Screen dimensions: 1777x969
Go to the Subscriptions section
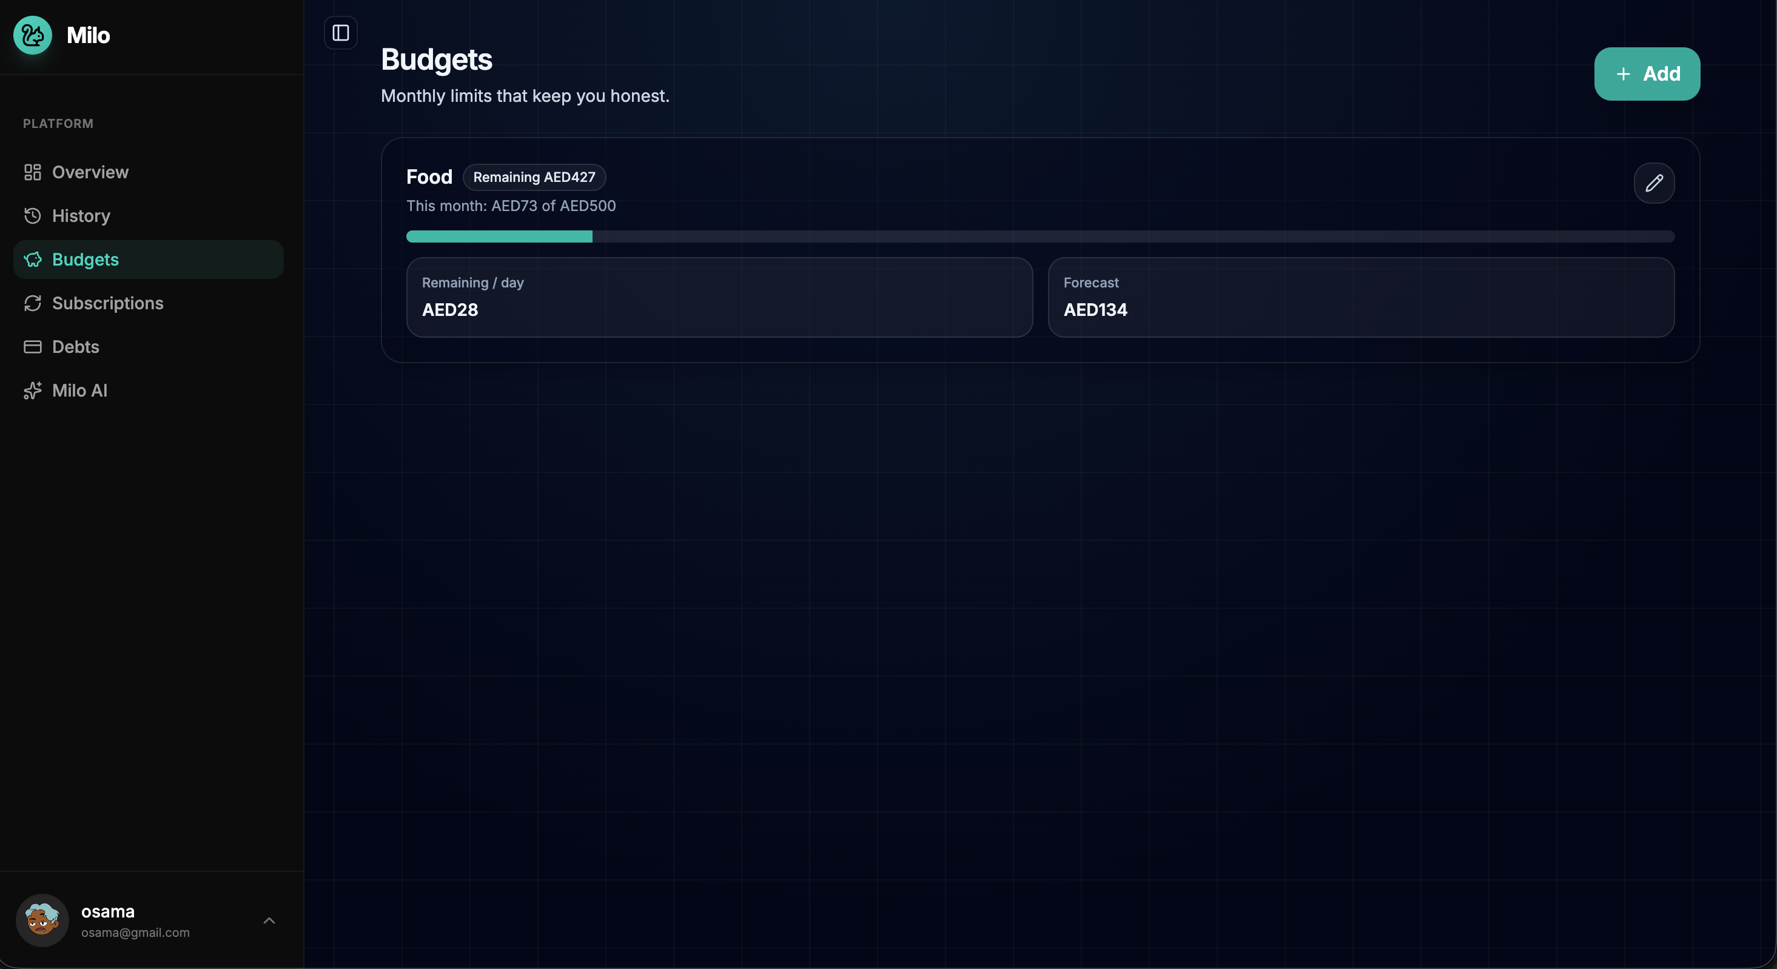tap(107, 303)
